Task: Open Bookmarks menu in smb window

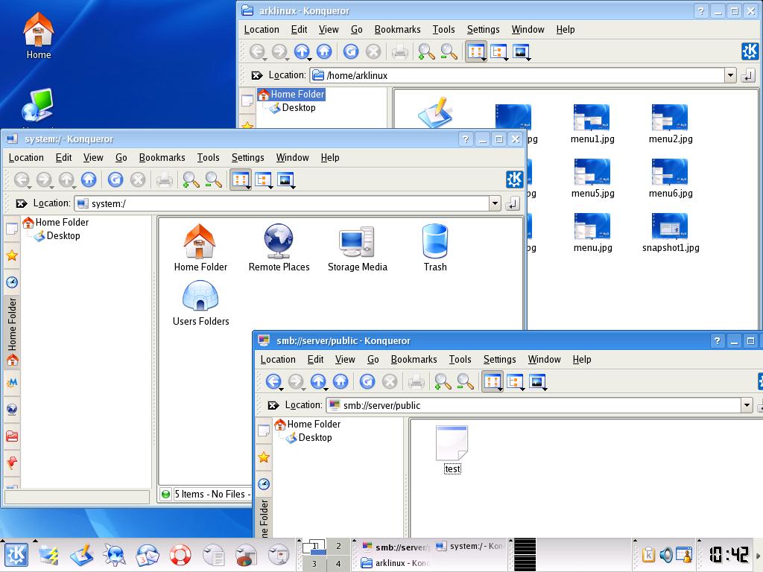Action: 414,360
